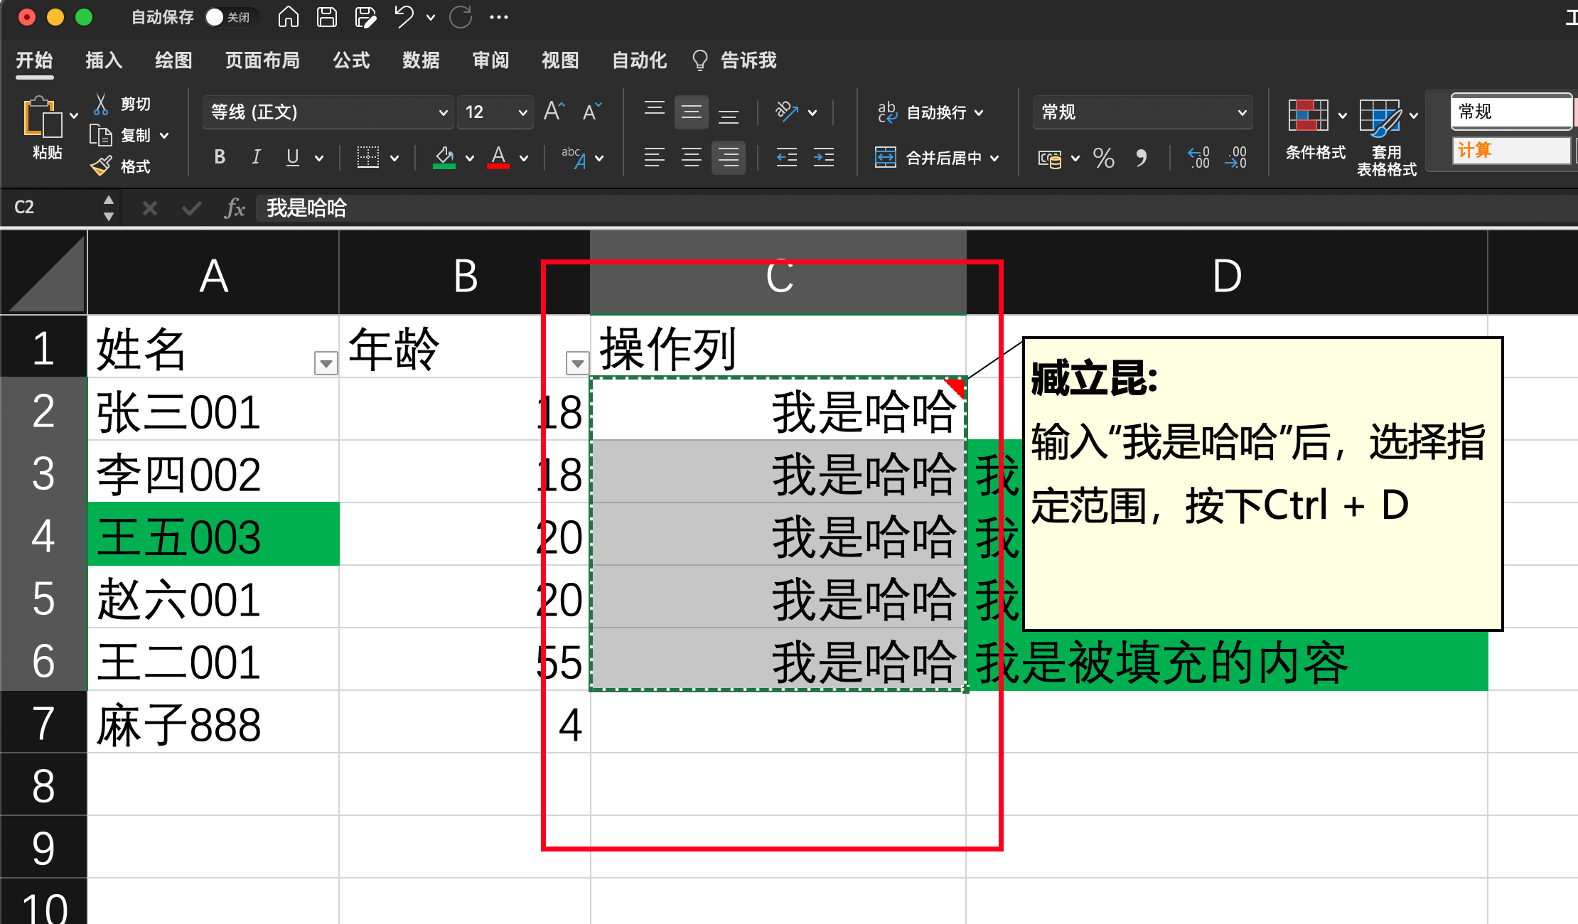Screen dimensions: 1578x924
Task: Click the percent style icon
Action: tap(1103, 158)
